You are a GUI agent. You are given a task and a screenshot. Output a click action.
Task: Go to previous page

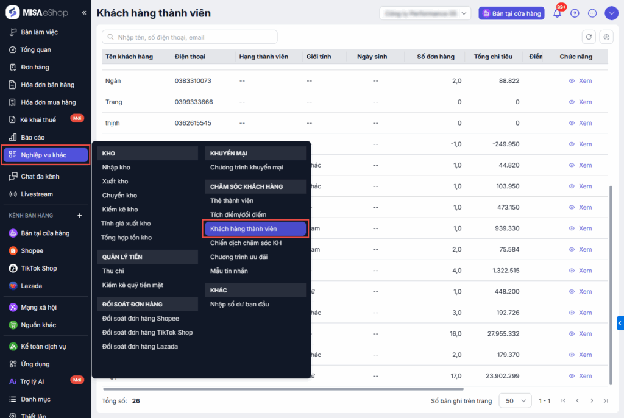click(x=578, y=400)
